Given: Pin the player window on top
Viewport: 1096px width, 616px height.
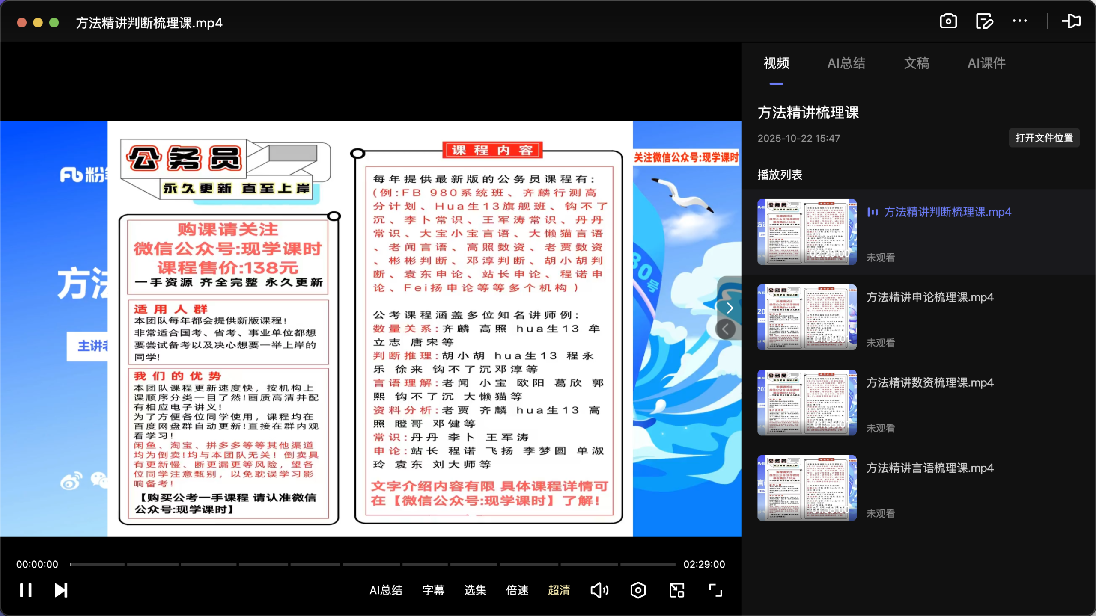Looking at the screenshot, I should tap(1072, 21).
